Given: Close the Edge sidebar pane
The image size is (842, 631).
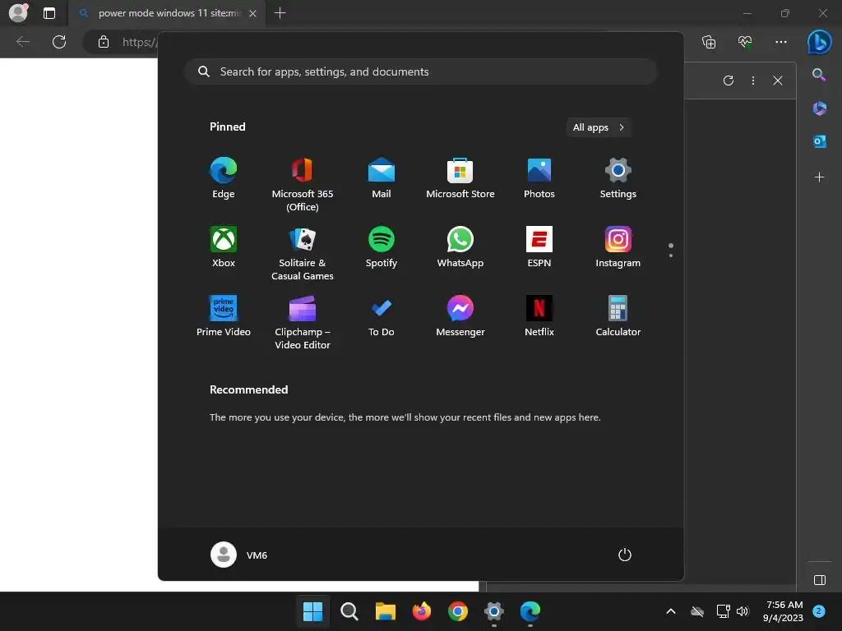Looking at the screenshot, I should [778, 81].
